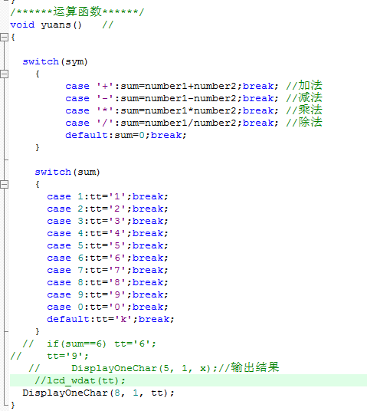367x411 pixels.
Task: Click the line 'case 1:tt='1';break;'
Action: coord(107,197)
